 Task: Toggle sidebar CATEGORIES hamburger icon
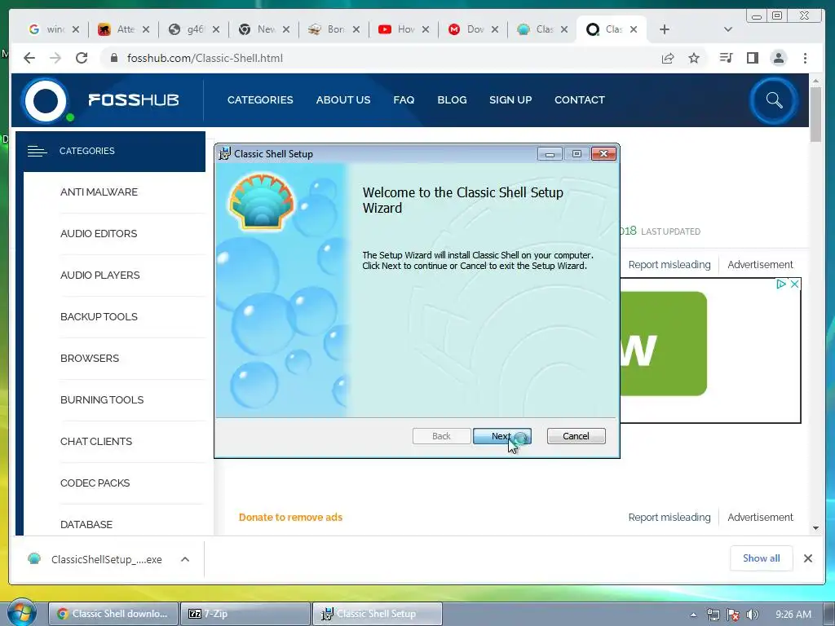tap(37, 151)
